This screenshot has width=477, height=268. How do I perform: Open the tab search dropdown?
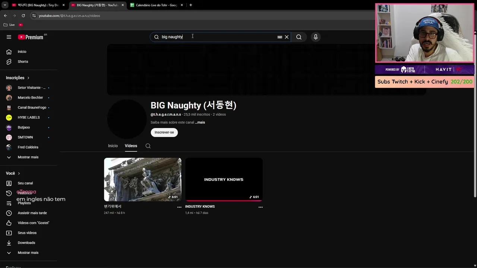click(5, 5)
